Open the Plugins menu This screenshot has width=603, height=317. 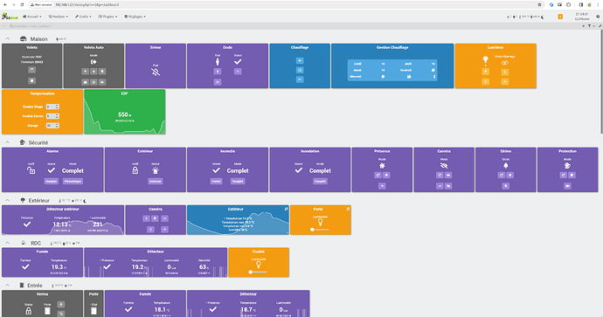[x=107, y=17]
